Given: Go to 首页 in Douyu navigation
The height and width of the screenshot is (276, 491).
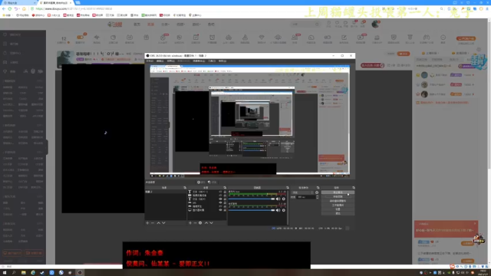Looking at the screenshot, I should click(x=137, y=24).
